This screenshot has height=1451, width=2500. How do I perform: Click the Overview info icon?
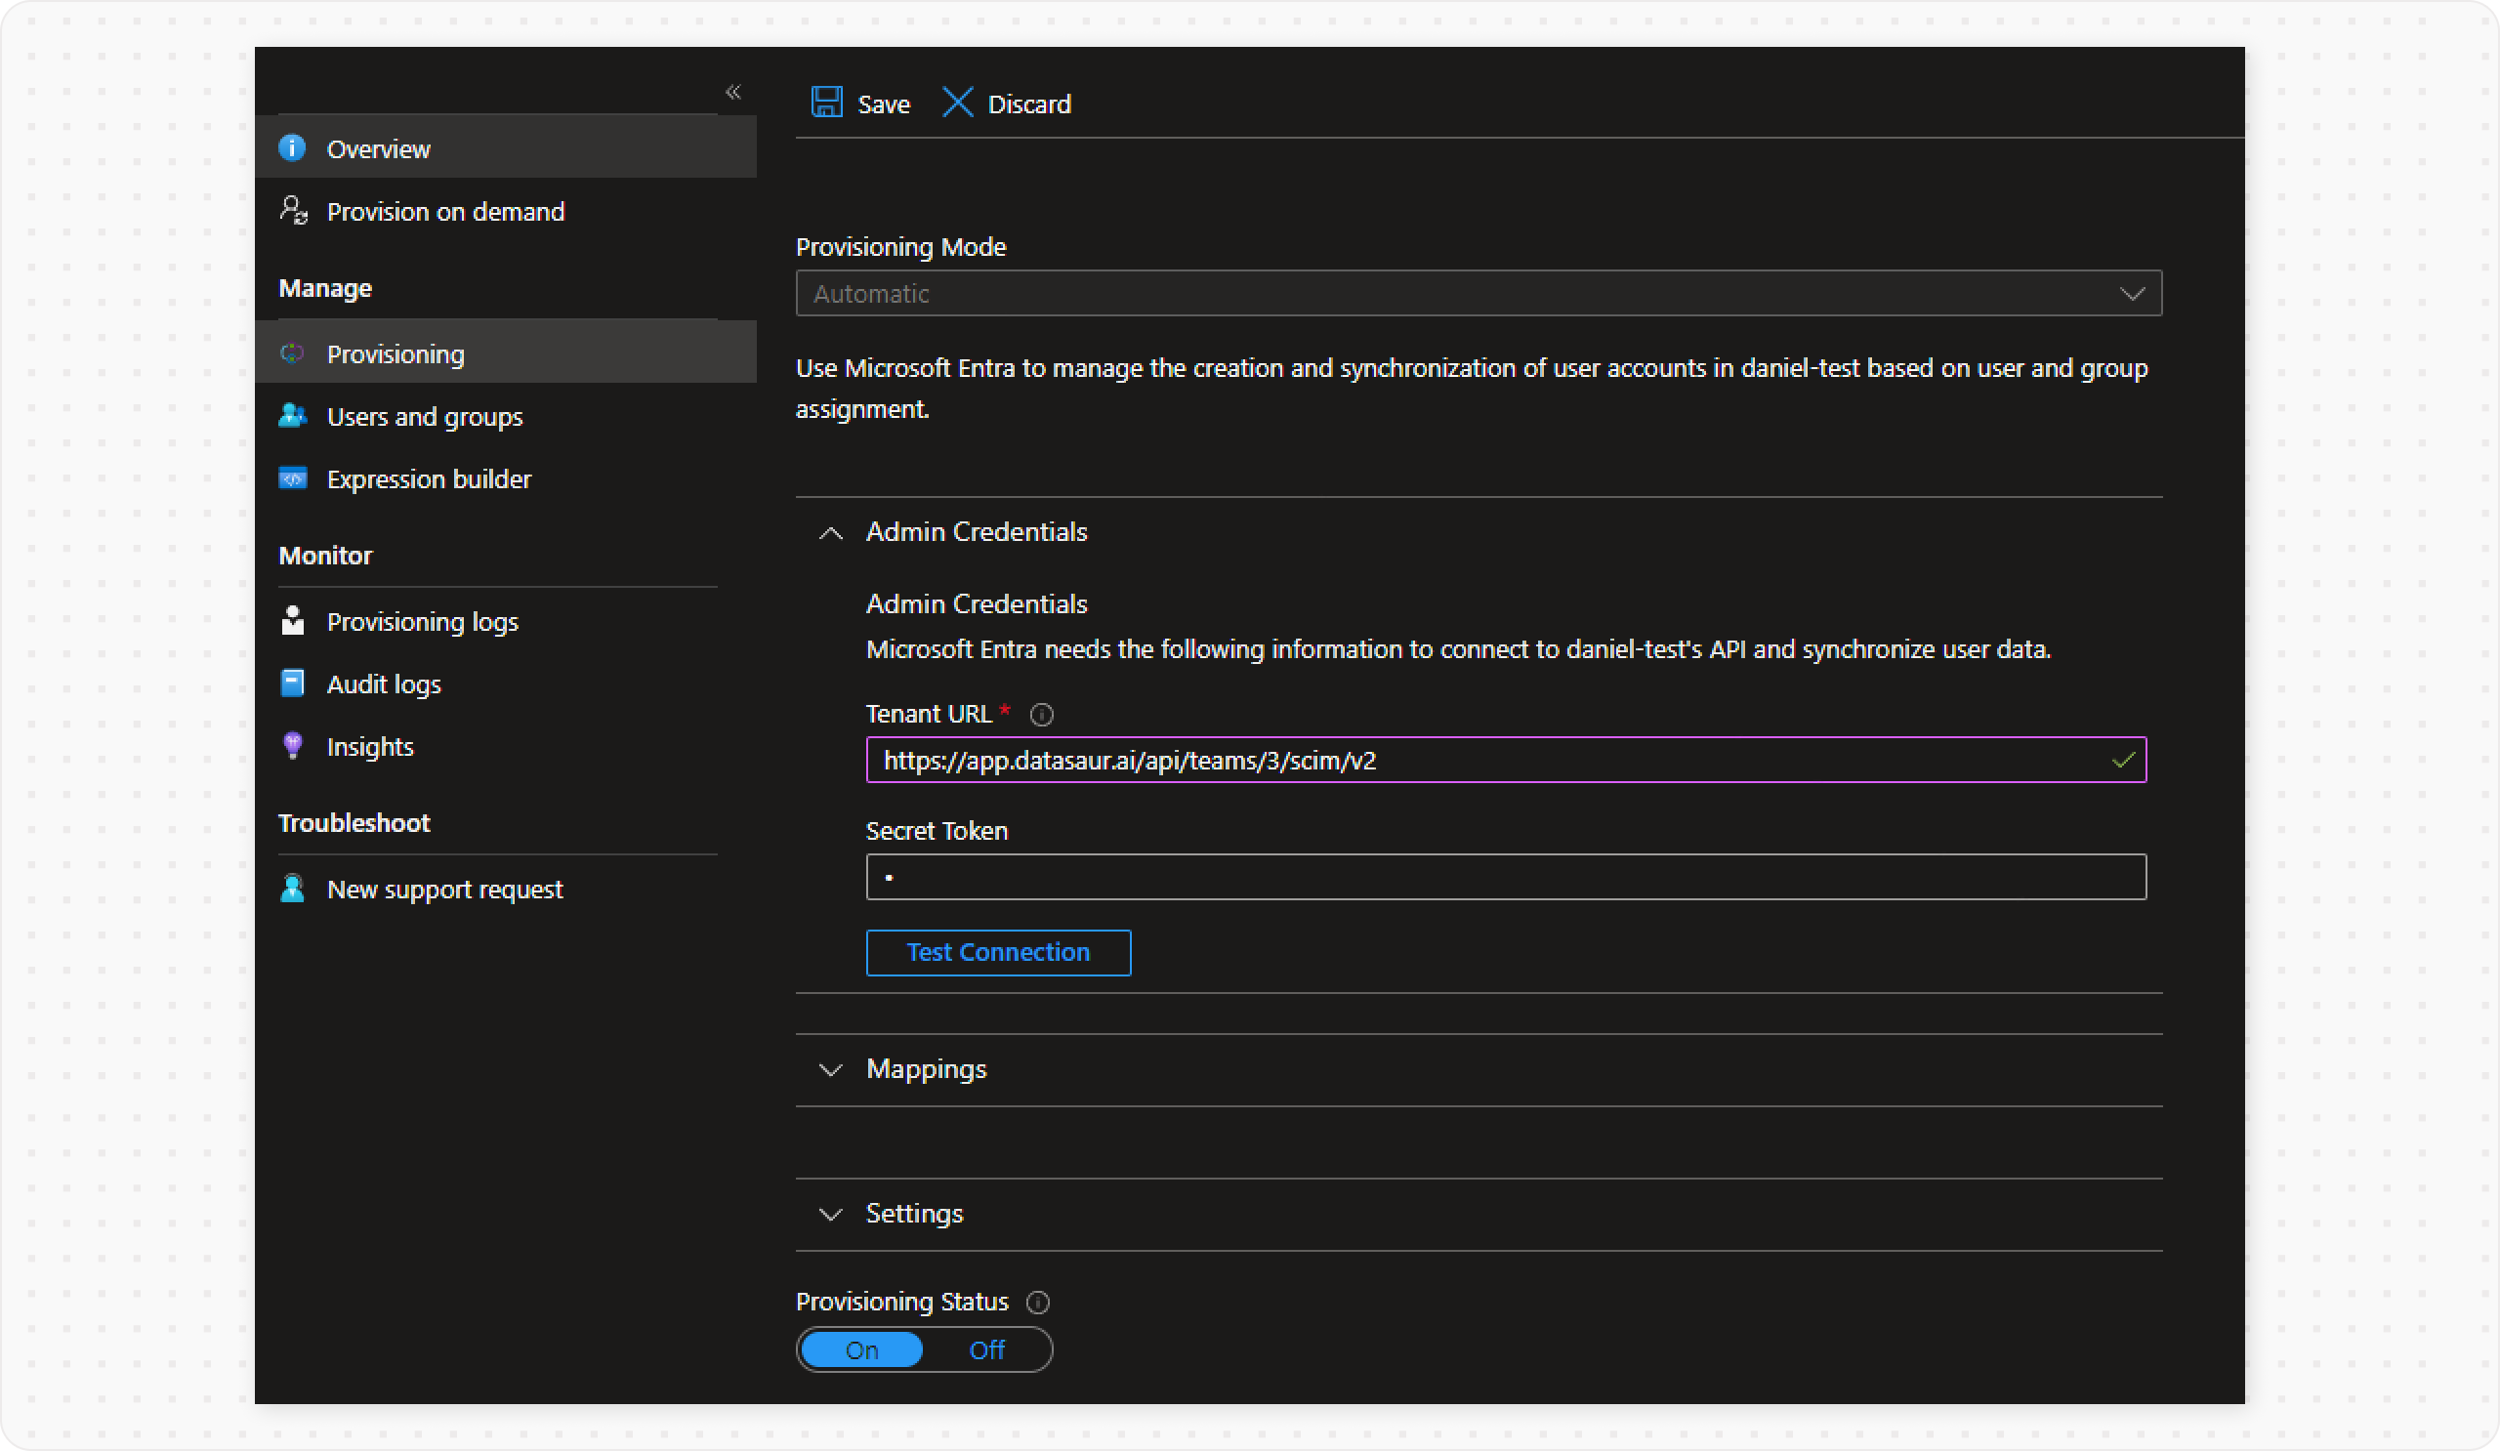pos(292,148)
